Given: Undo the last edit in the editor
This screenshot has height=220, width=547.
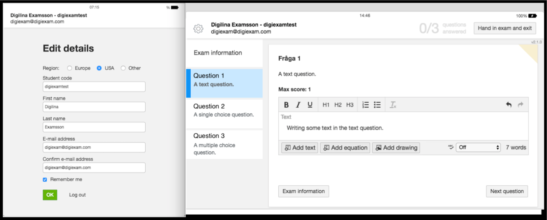Looking at the screenshot, I should coord(509,105).
